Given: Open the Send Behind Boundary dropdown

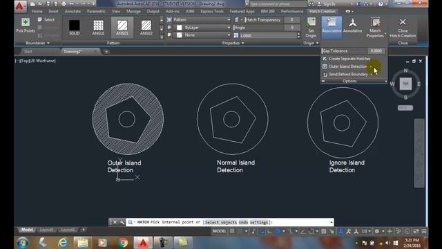Looking at the screenshot, I should click(x=371, y=74).
